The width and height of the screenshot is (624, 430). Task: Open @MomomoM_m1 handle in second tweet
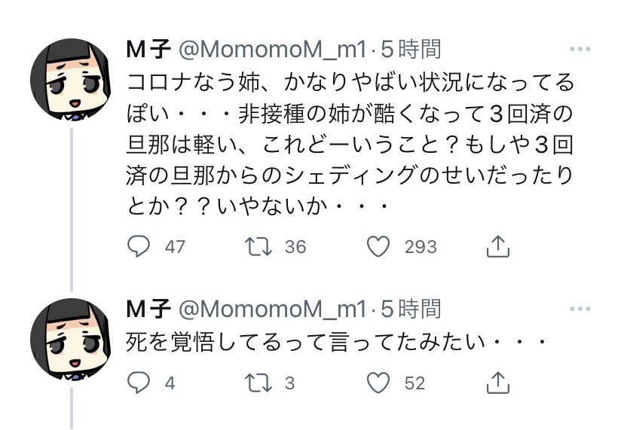tap(272, 309)
